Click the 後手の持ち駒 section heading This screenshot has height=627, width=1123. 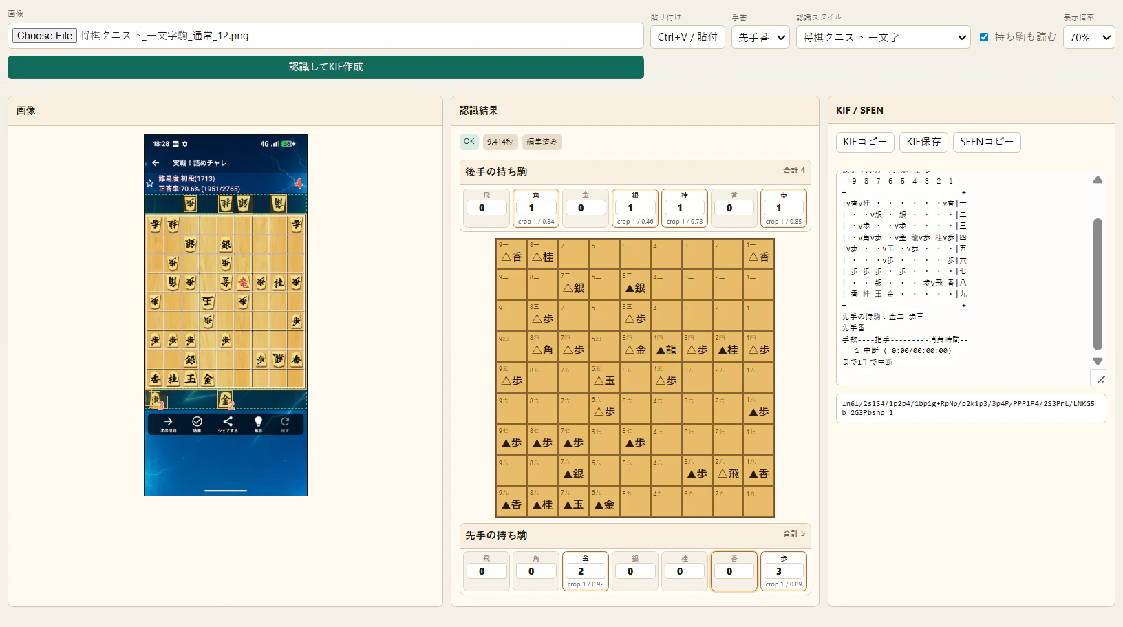(496, 171)
